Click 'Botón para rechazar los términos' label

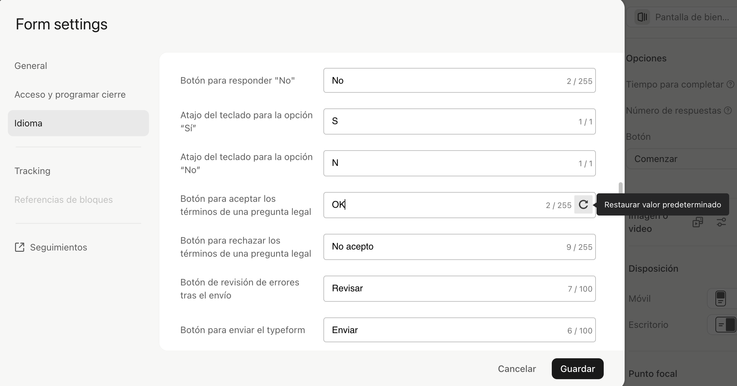pyautogui.click(x=246, y=247)
